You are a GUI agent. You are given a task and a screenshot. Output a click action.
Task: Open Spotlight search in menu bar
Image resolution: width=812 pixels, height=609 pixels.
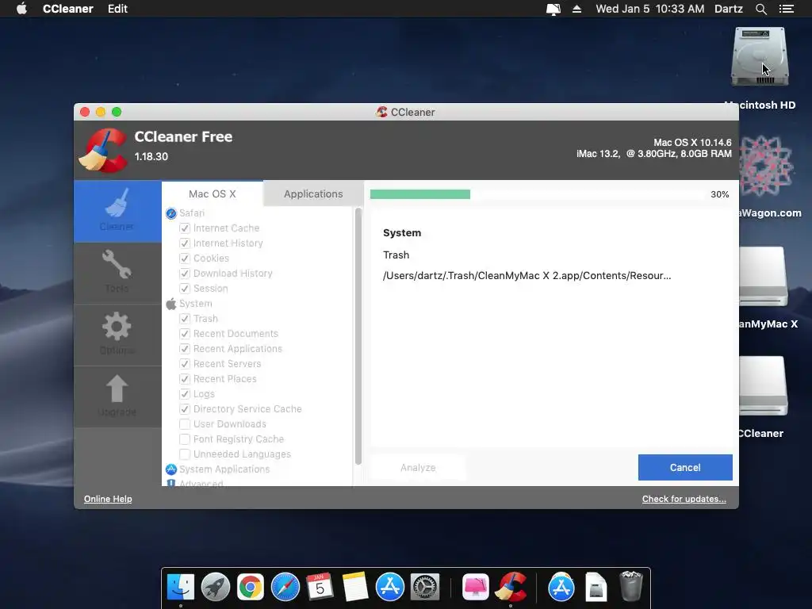click(760, 9)
